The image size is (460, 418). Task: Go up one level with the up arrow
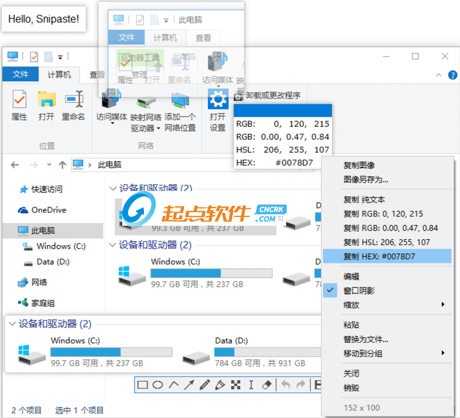point(62,165)
